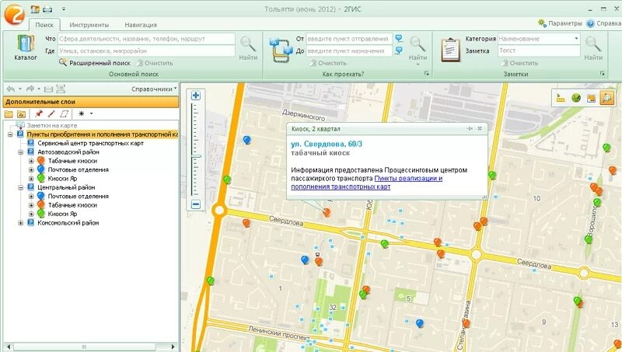This screenshot has width=622, height=352.
Task: Zoom in with the map plus button
Action: (196, 95)
